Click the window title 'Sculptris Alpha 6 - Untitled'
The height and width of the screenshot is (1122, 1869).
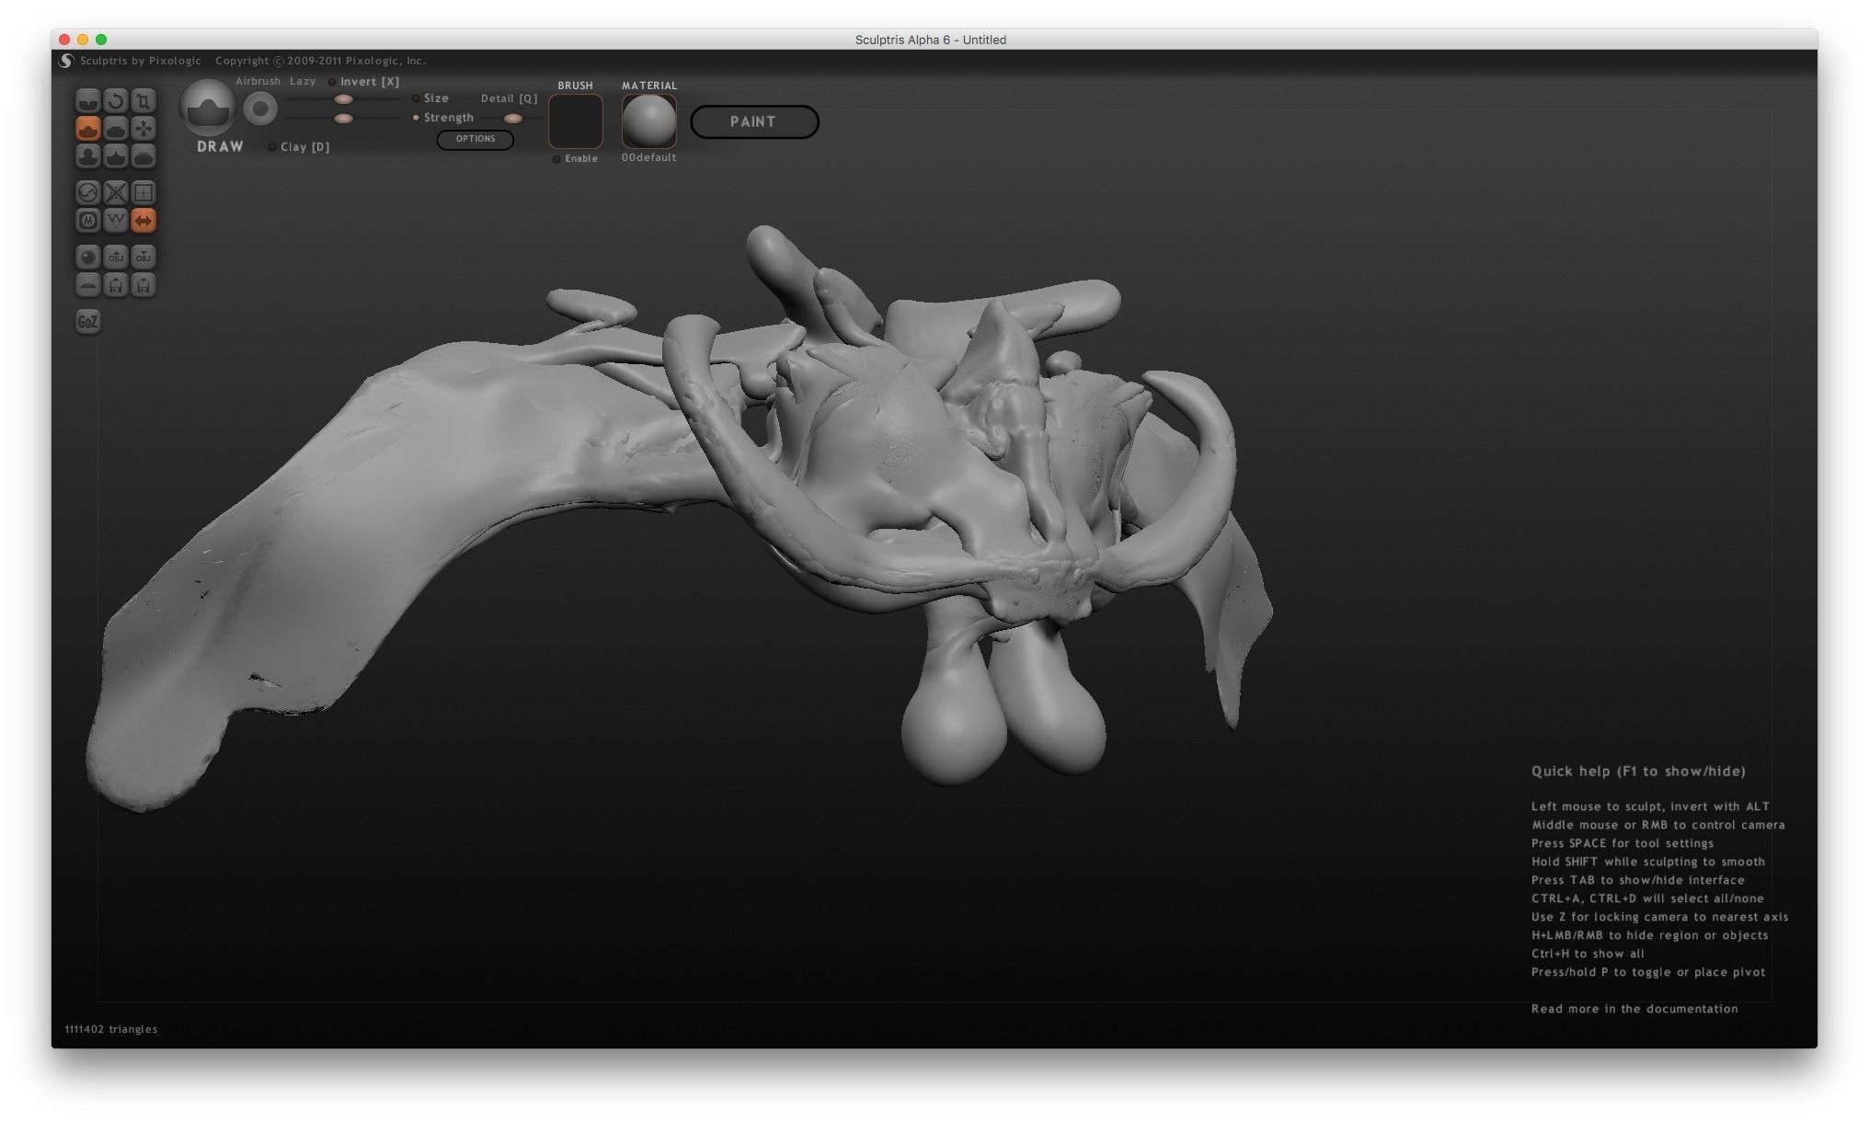pos(931,40)
